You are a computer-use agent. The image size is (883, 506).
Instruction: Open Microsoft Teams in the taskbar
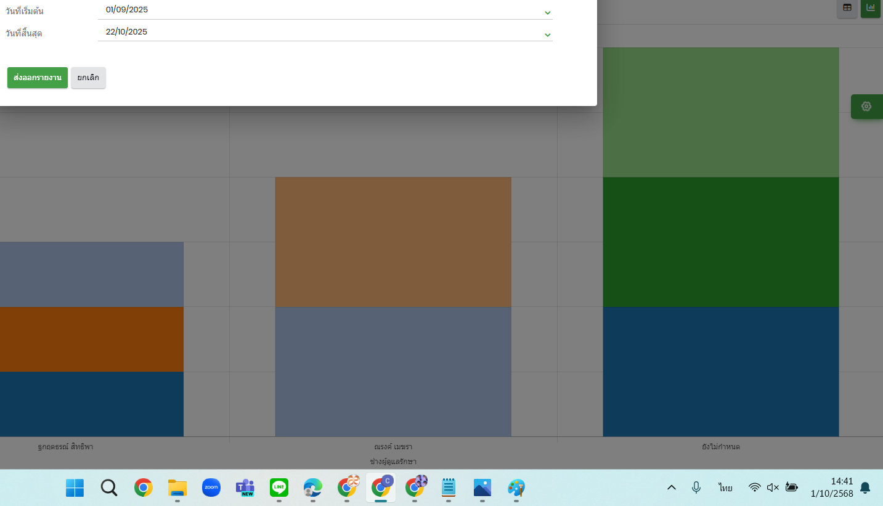[245, 488]
